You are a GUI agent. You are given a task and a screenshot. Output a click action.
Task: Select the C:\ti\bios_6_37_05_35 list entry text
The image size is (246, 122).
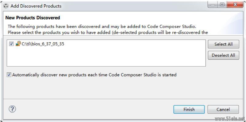click(x=43, y=44)
